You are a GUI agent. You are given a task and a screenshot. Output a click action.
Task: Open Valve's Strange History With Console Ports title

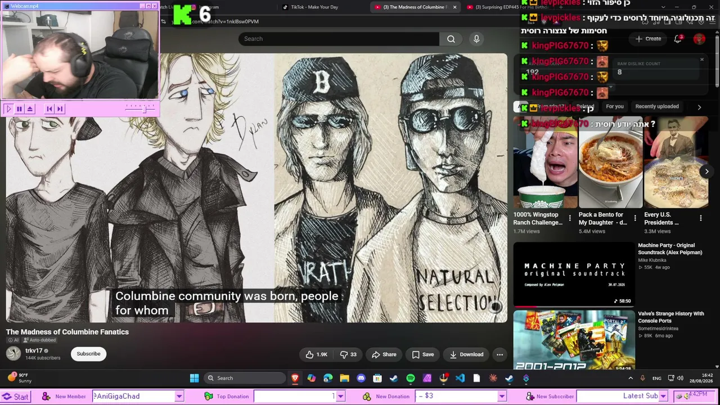pyautogui.click(x=671, y=317)
